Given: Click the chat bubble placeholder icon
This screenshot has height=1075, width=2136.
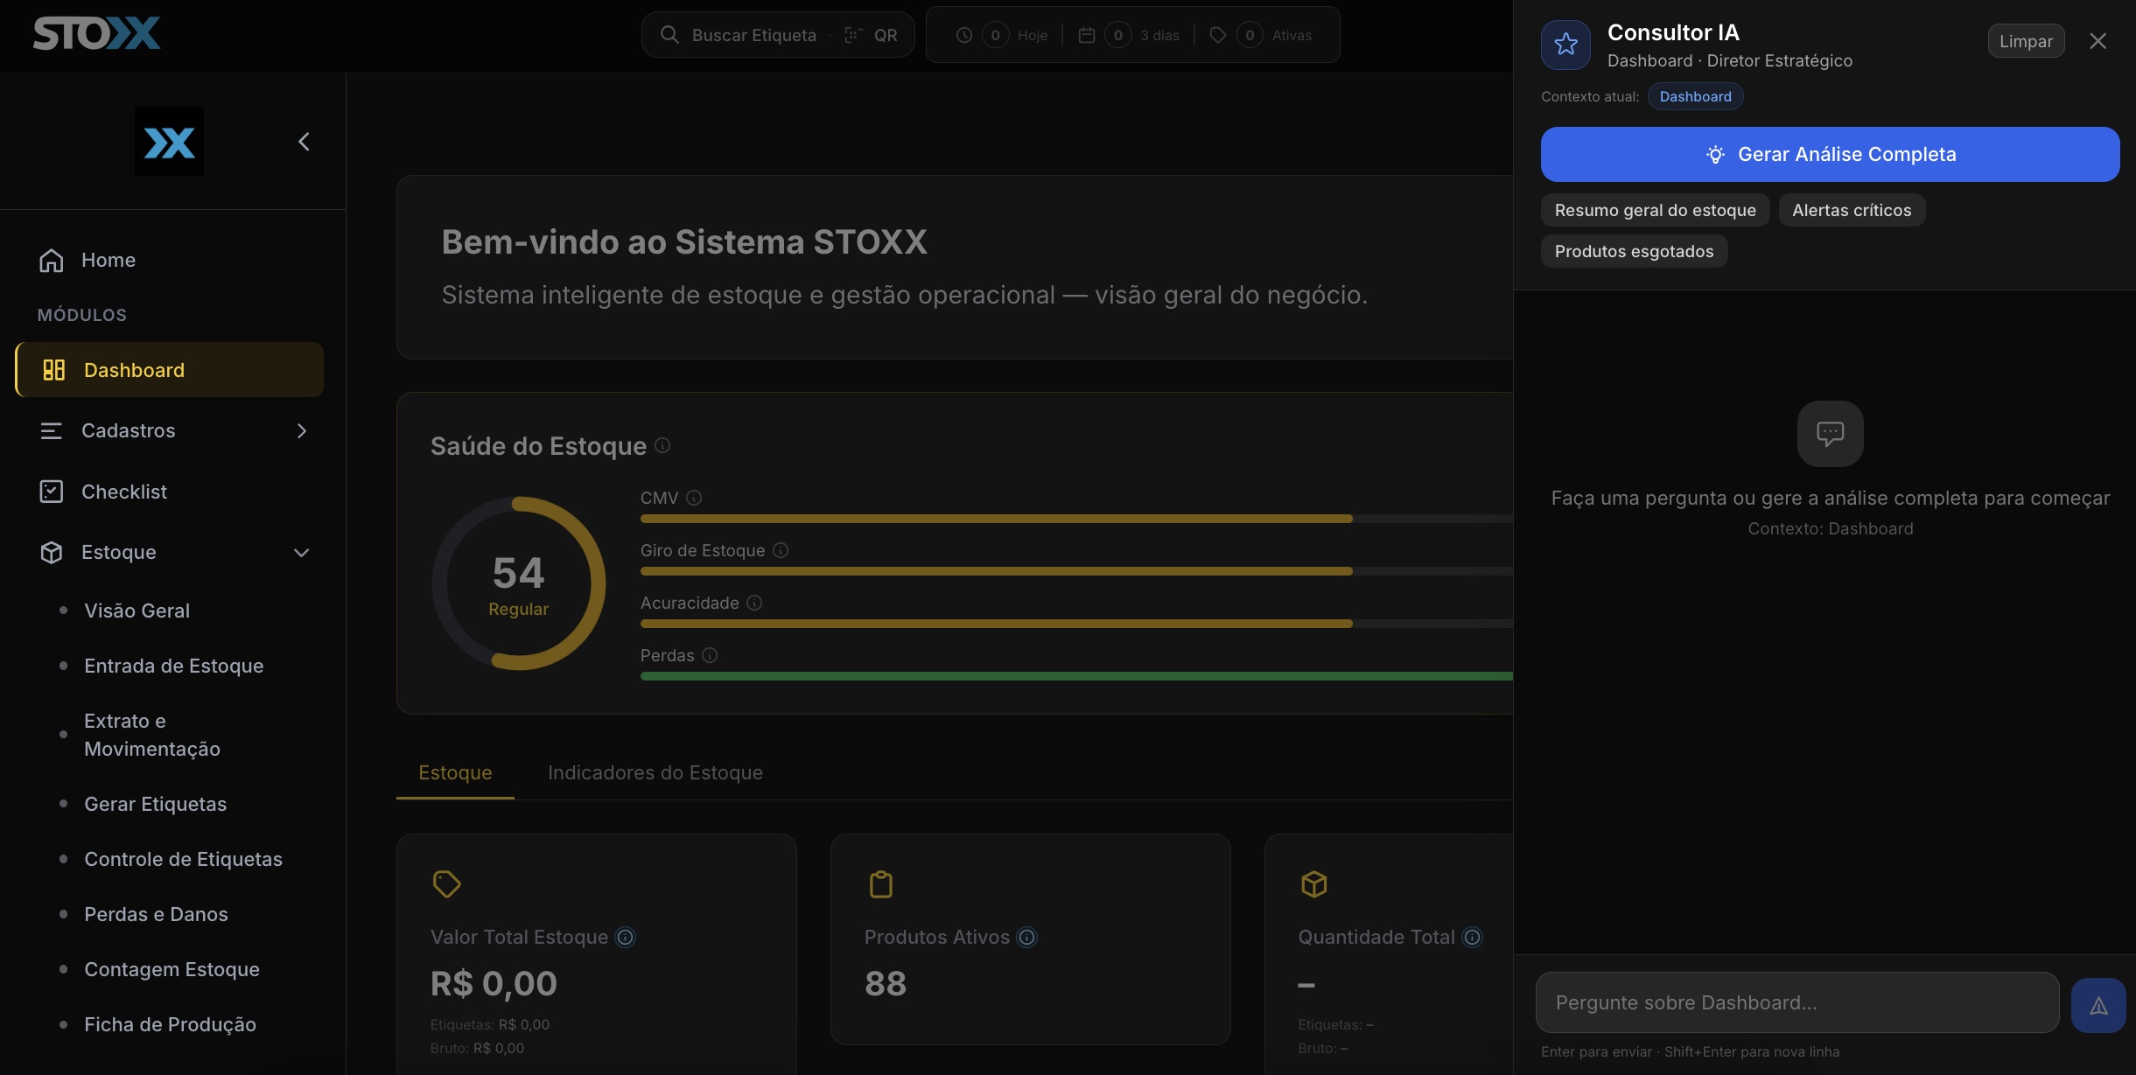Looking at the screenshot, I should [1830, 434].
